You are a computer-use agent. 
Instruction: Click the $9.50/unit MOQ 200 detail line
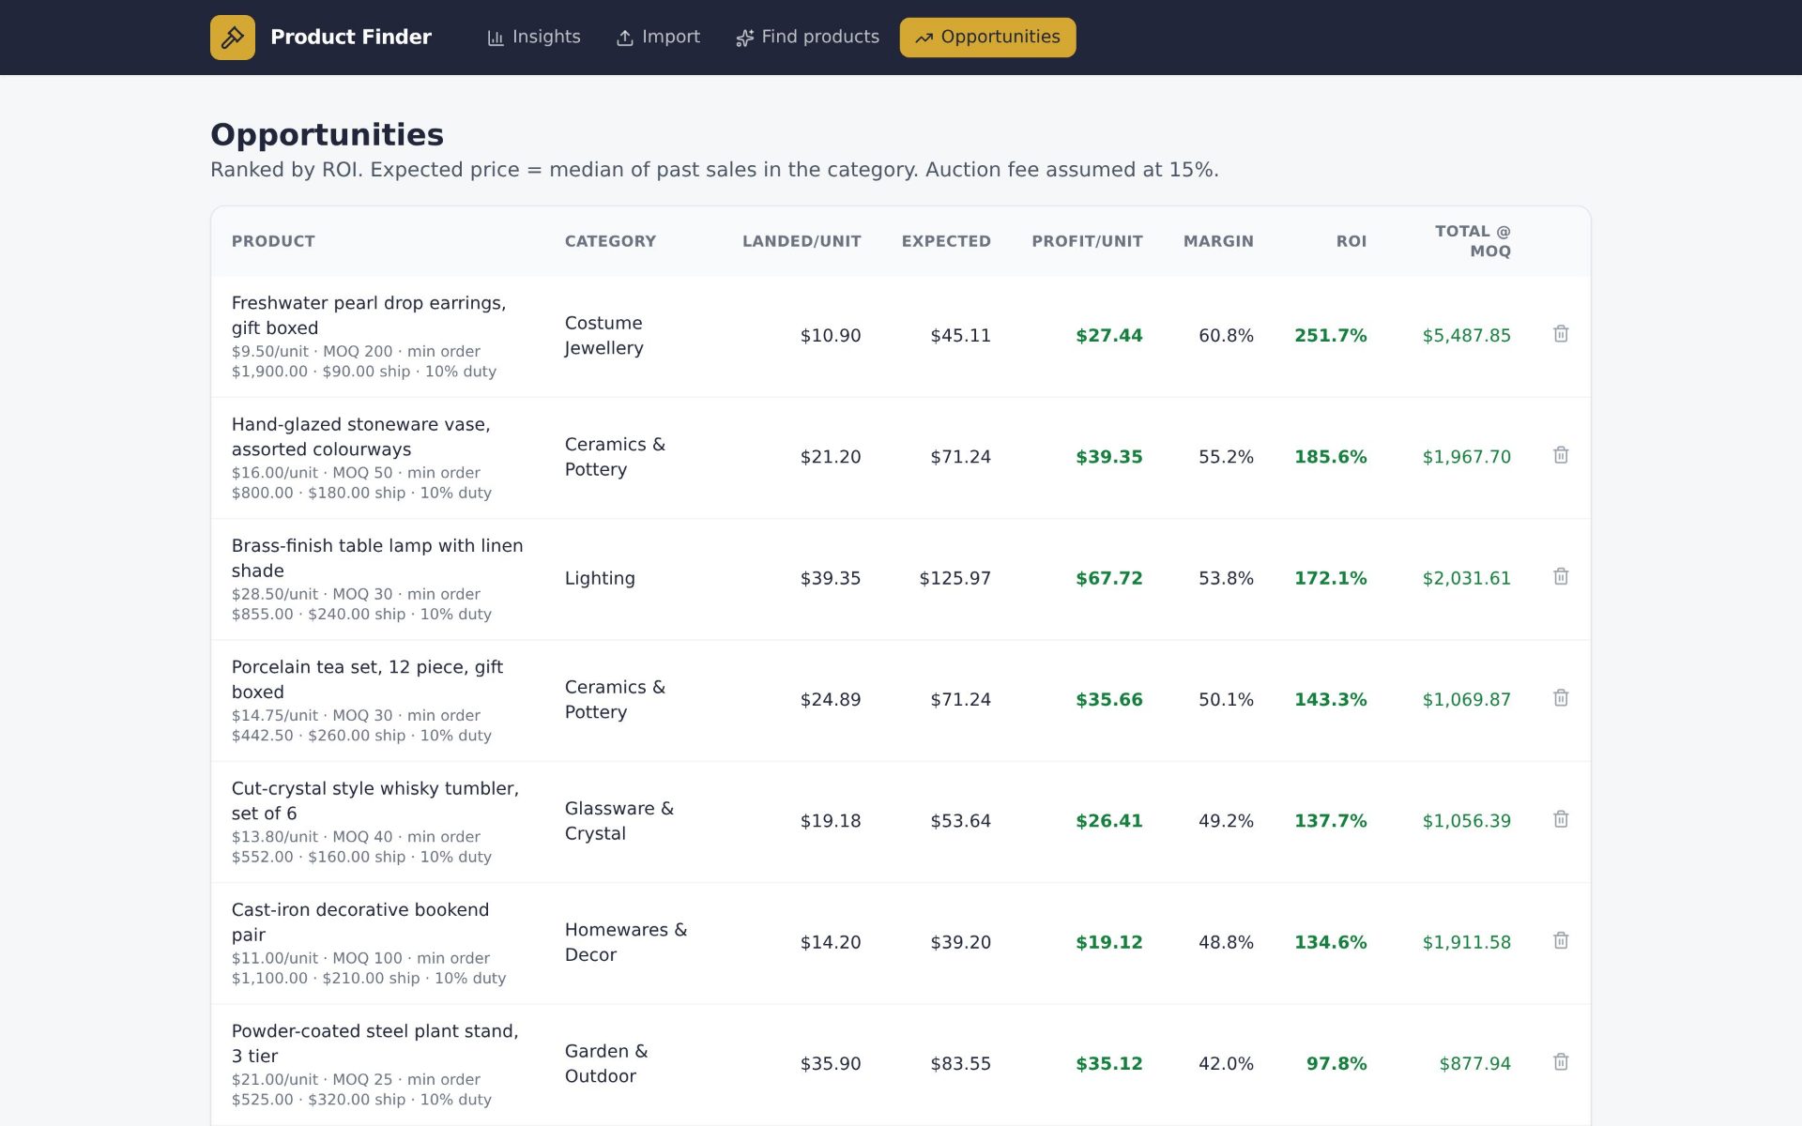tap(364, 361)
